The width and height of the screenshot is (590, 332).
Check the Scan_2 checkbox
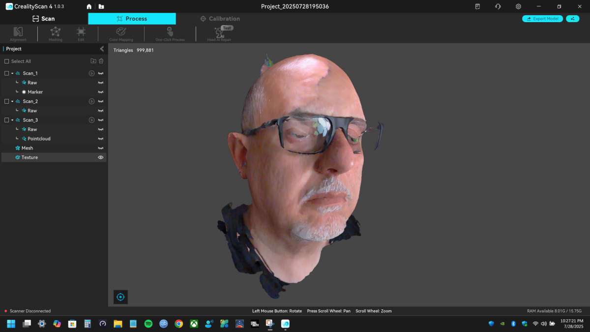coord(7,101)
